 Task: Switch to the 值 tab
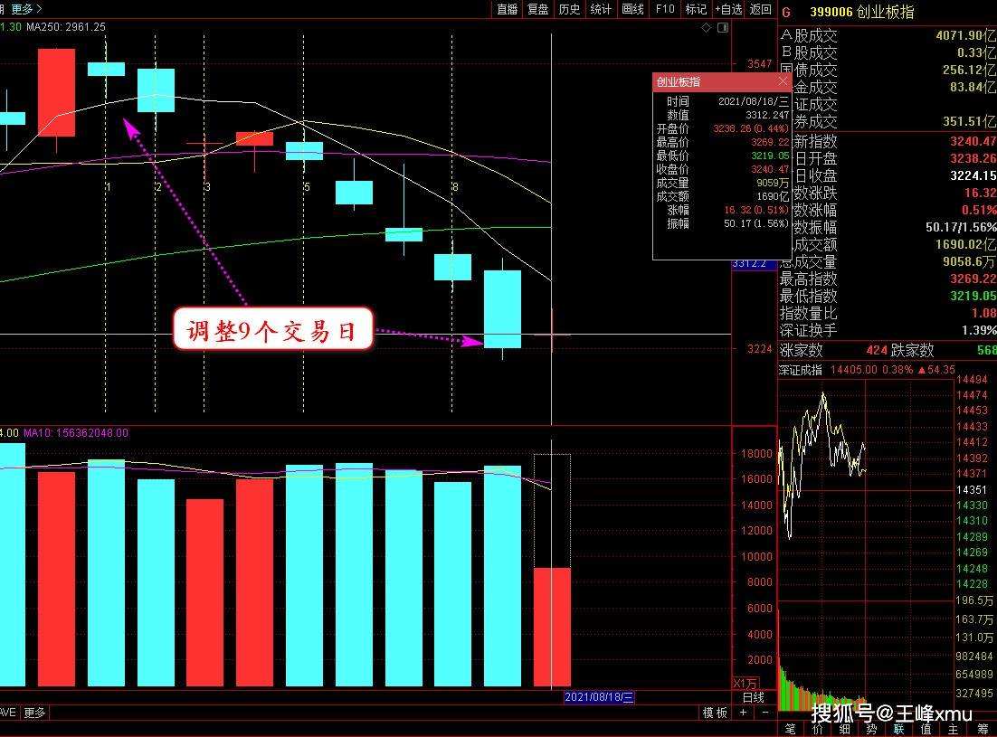pos(926,730)
